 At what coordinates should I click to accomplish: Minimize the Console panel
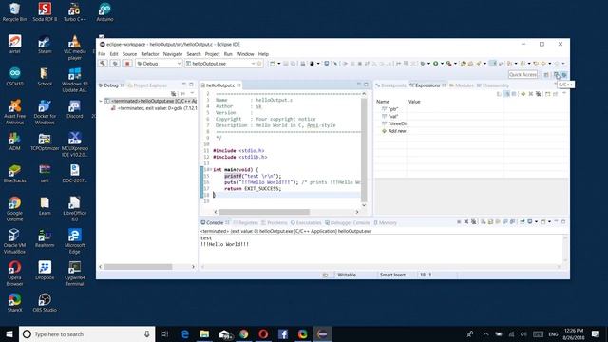tap(556, 221)
